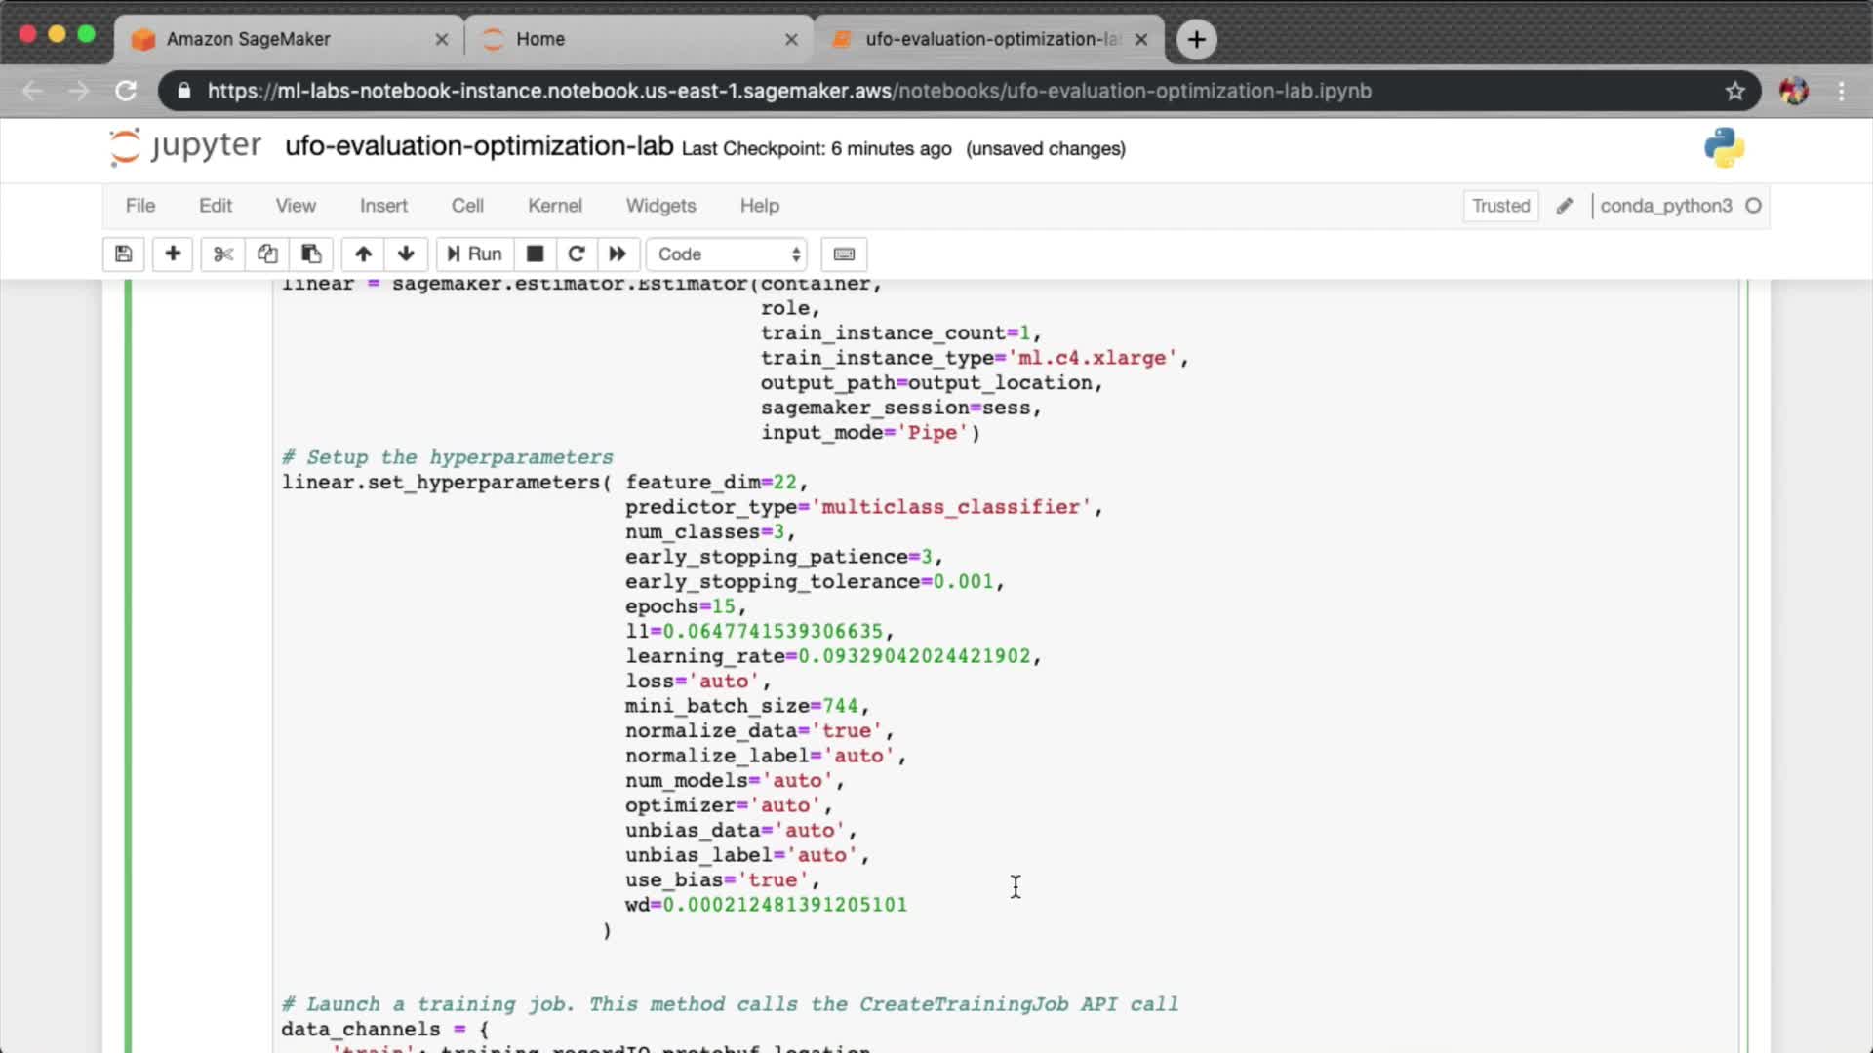Open the Kernel menu
1873x1053 pixels.
pos(554,206)
